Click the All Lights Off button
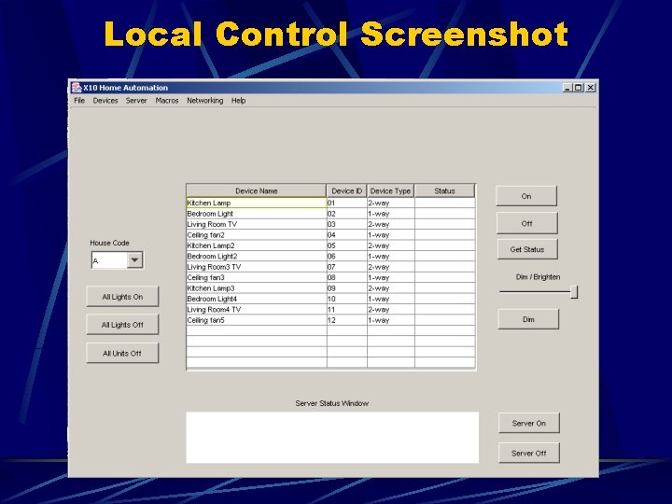This screenshot has height=504, width=672. point(122,325)
